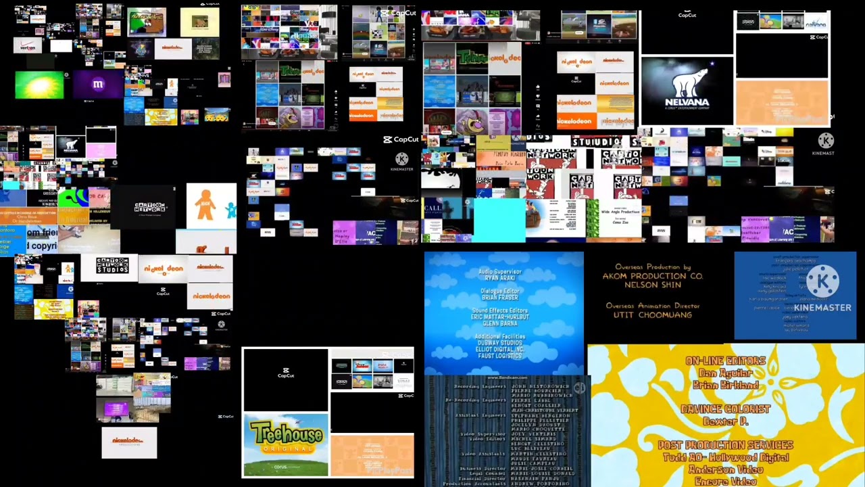Click the "ON-LINE EDITORS" heading

point(725,361)
